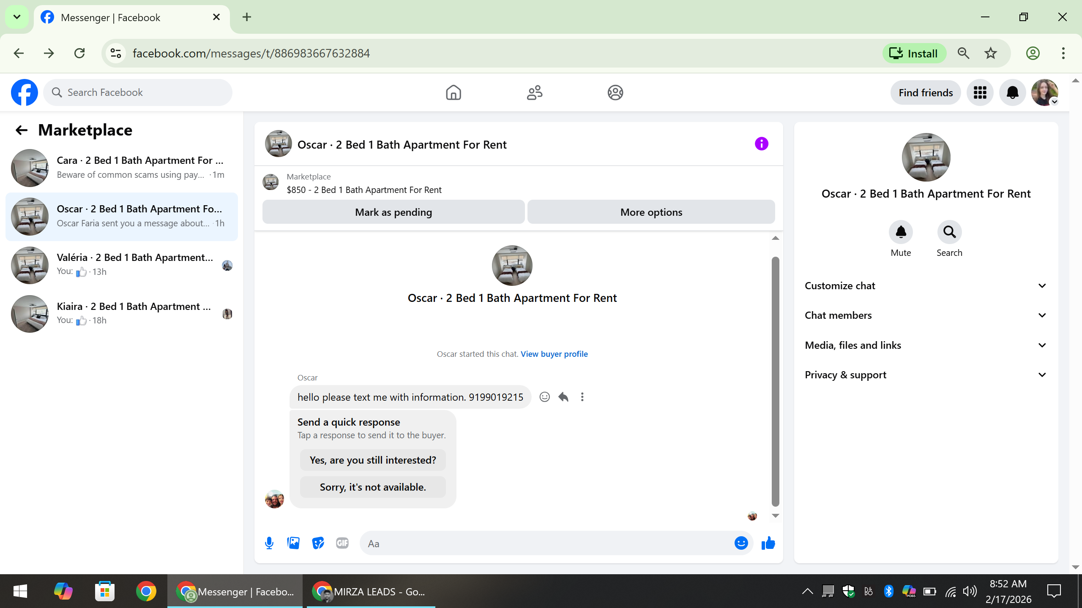Focus the Search Facebook field
Screen dimensions: 1082x608
click(x=138, y=92)
